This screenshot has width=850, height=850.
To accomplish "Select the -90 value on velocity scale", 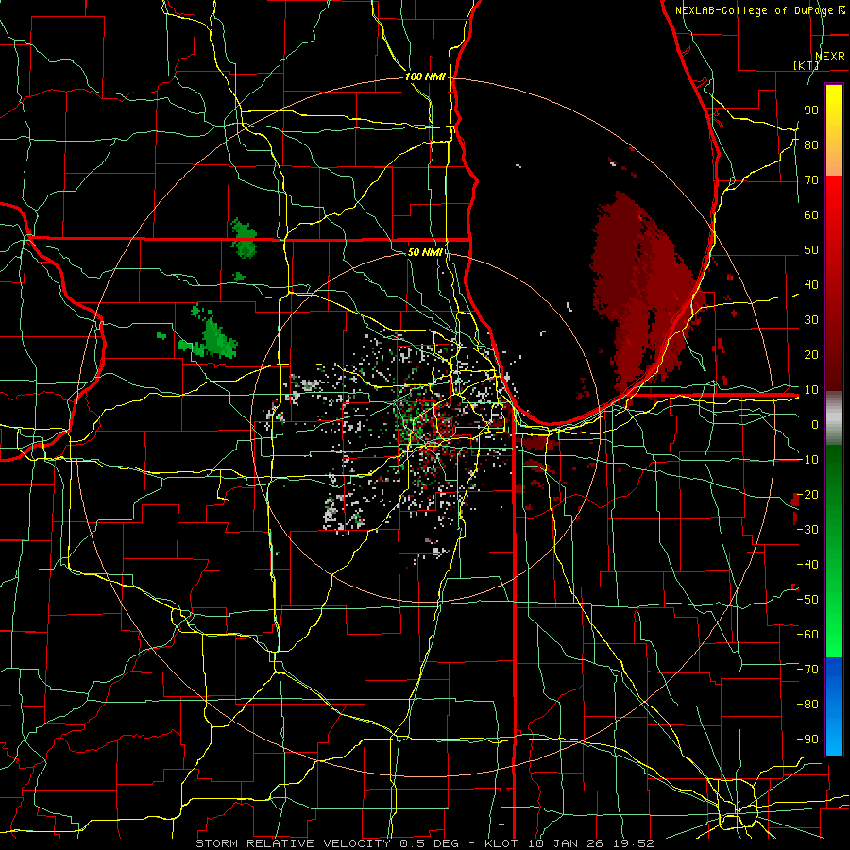I will pos(807,739).
